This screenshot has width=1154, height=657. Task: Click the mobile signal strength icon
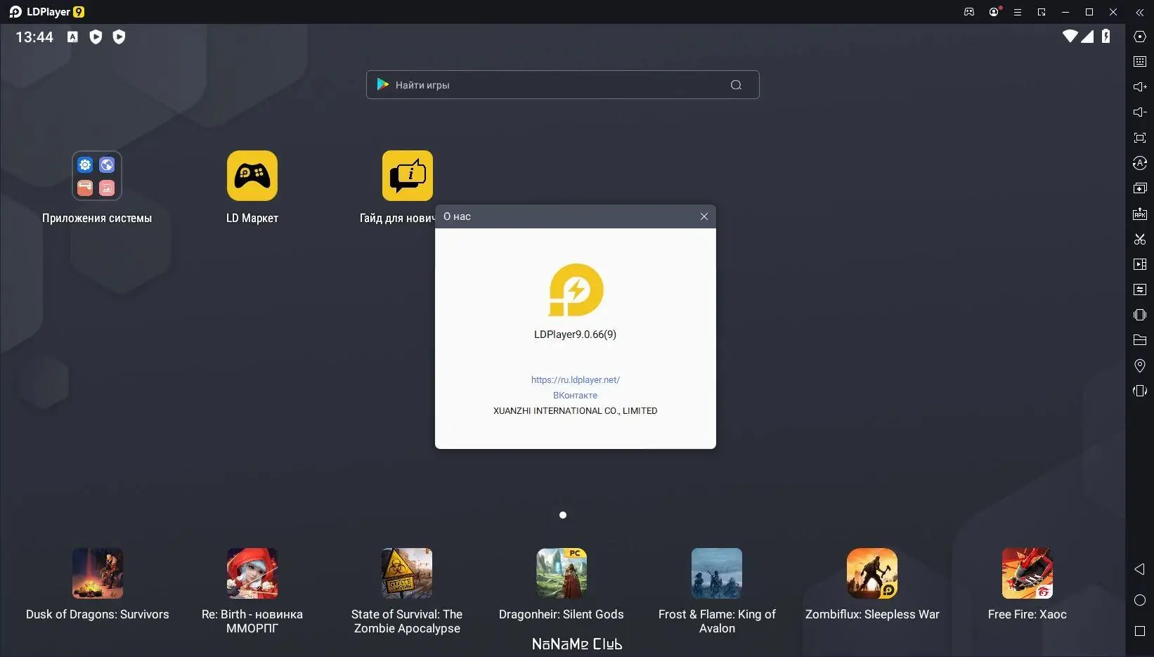pos(1087,36)
